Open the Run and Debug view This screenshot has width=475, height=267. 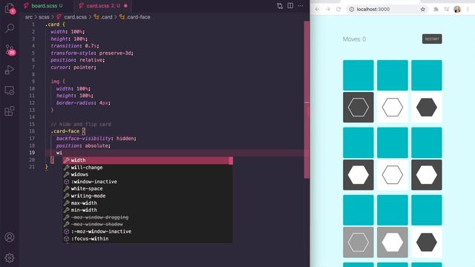coord(10,70)
